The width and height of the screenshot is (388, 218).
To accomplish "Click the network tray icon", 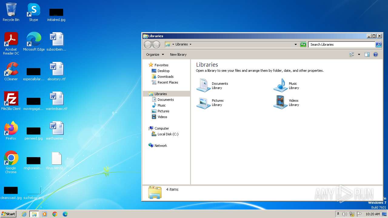I will tap(352, 214).
